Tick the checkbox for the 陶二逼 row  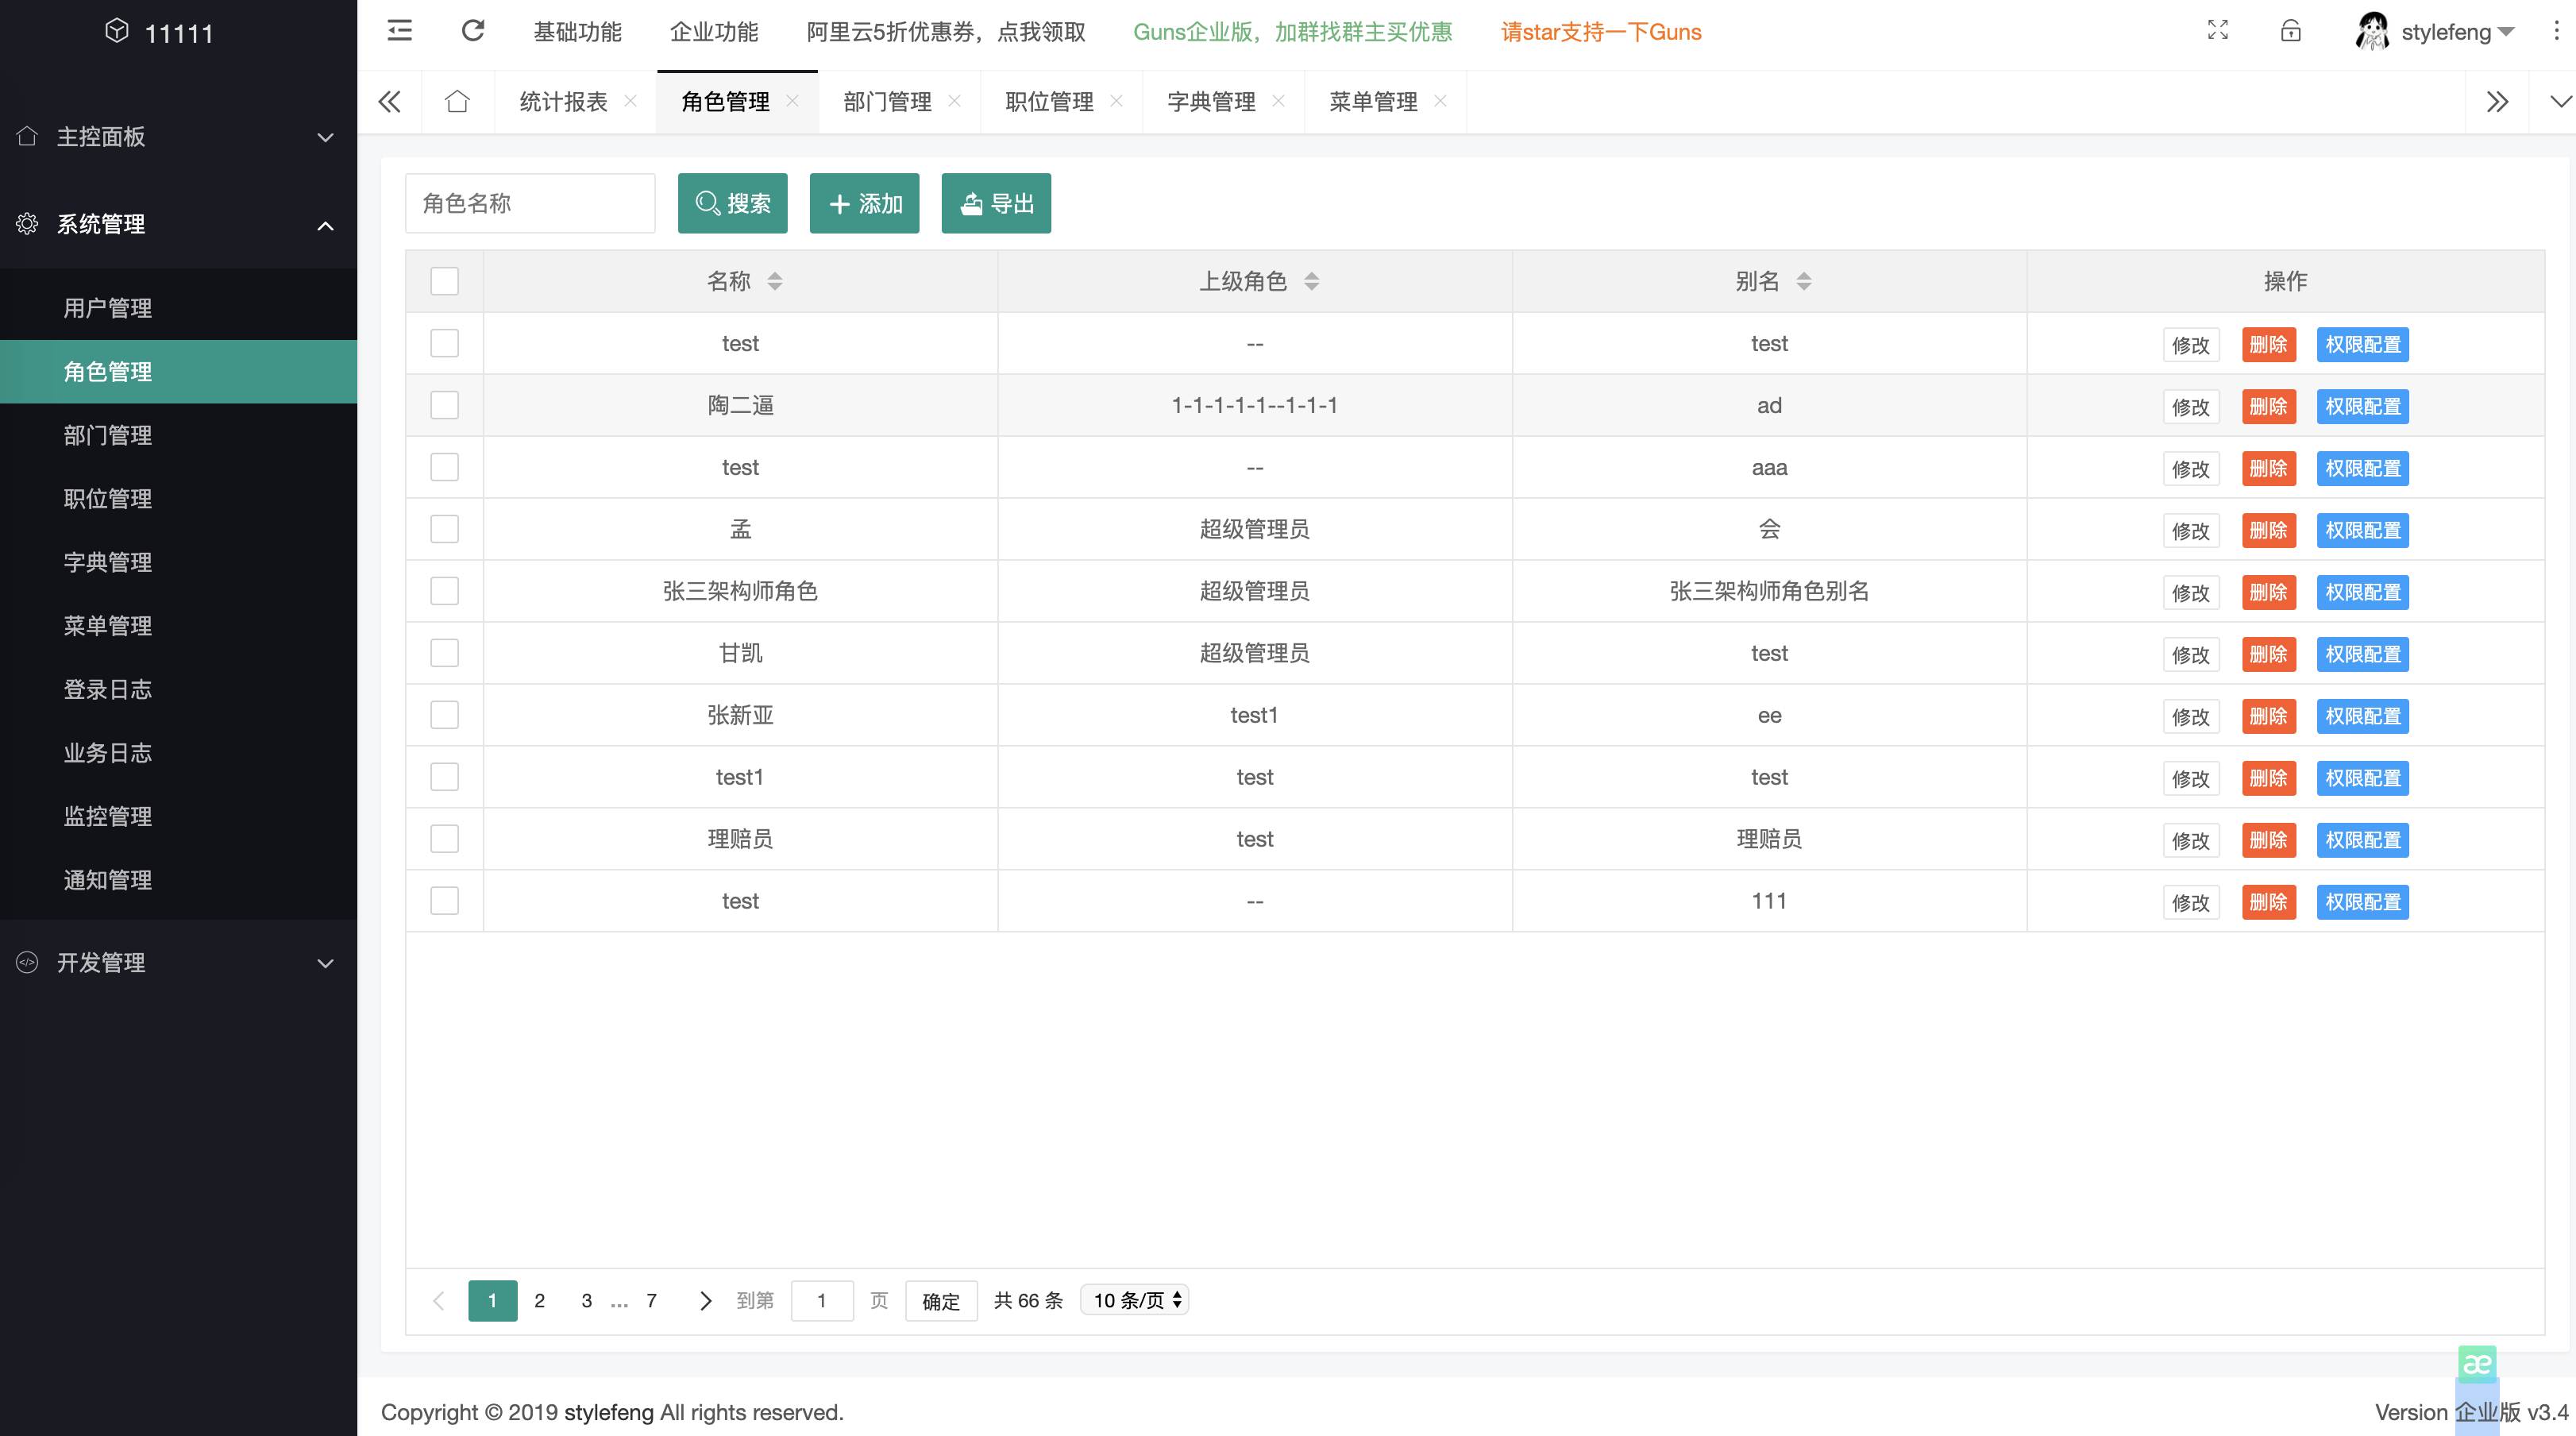point(444,405)
